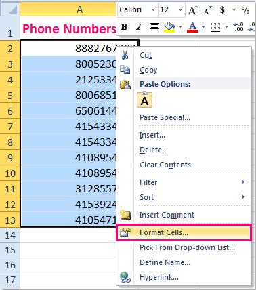Open the fill color dropdown arrow
Screen dimensions: 256x290
[x=180, y=27]
